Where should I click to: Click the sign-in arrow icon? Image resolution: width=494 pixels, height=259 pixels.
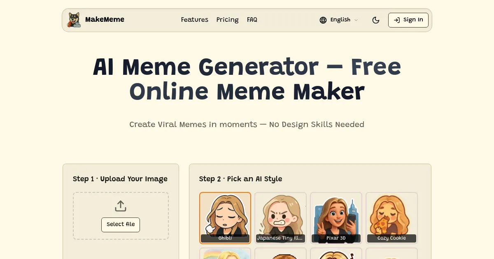point(397,20)
